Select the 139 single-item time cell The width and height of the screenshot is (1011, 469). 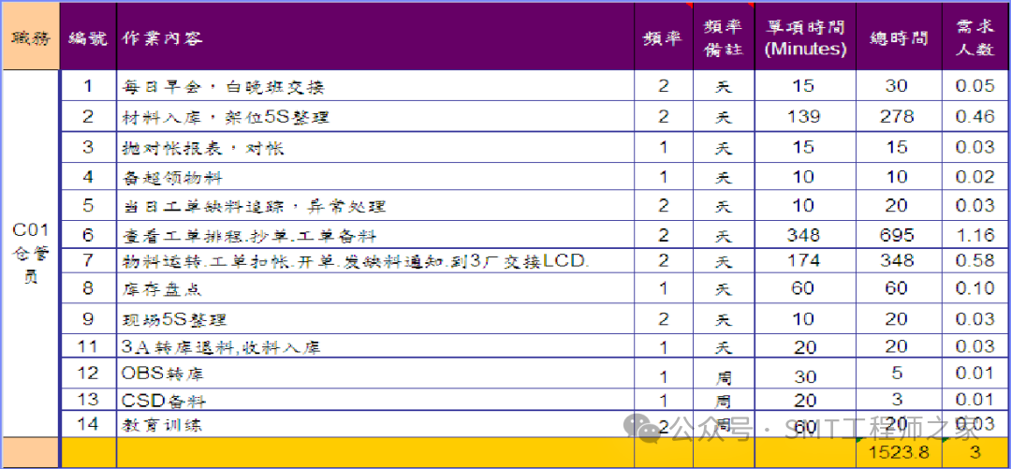(804, 117)
